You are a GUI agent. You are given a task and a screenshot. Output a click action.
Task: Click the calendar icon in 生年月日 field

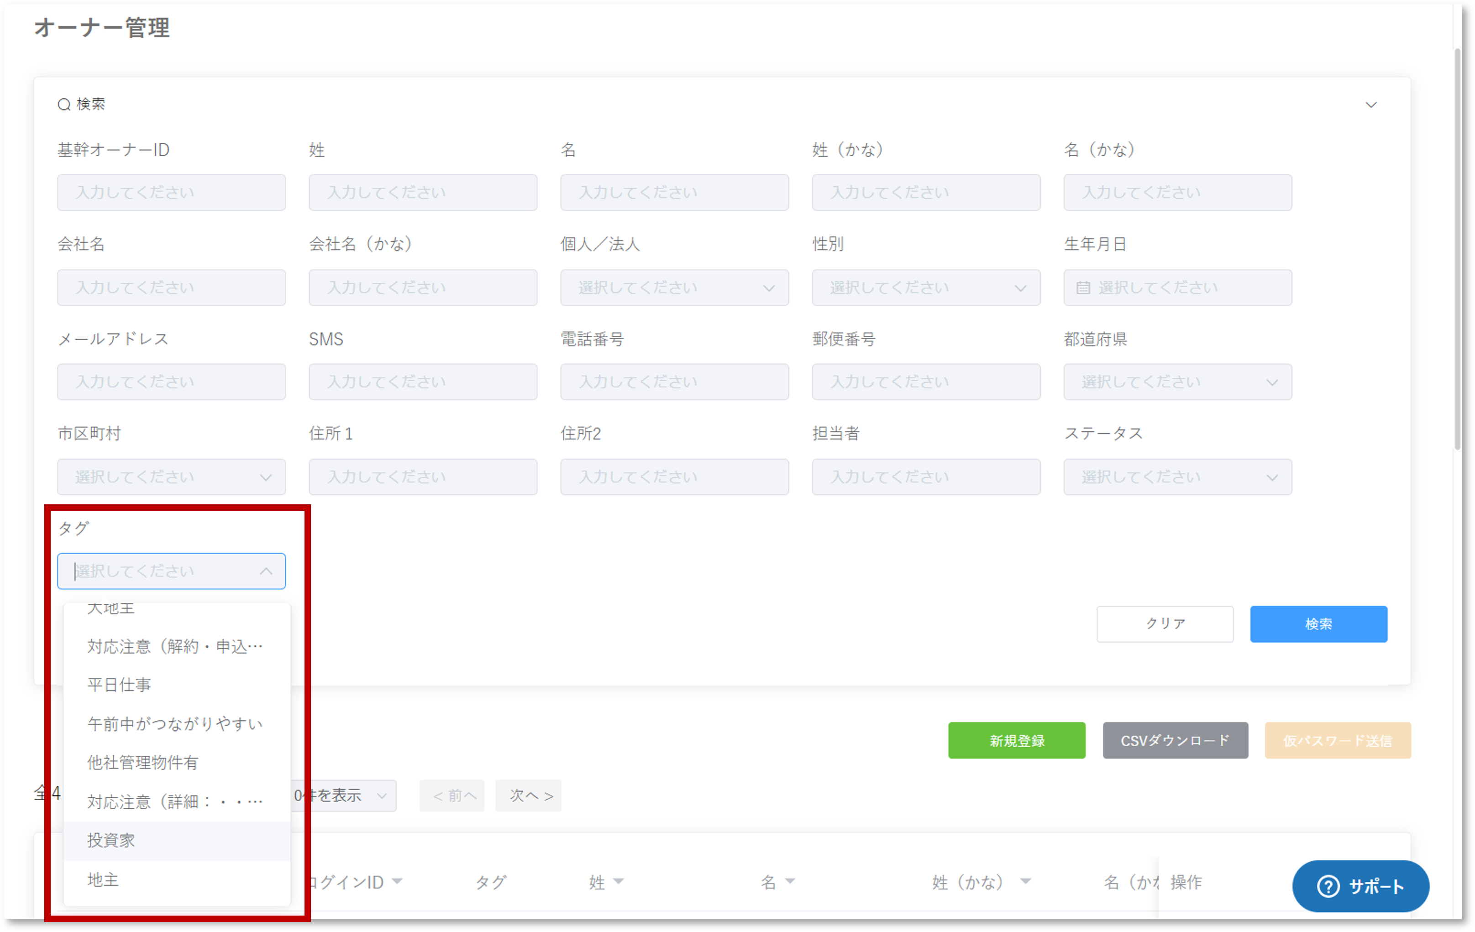pos(1083,287)
